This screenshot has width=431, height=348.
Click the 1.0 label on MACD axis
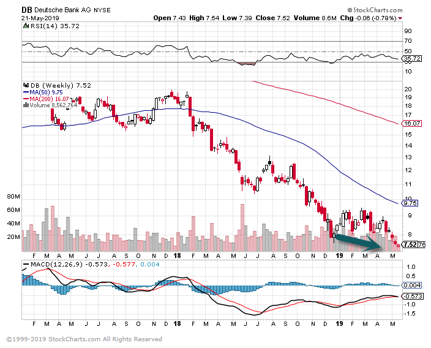pyautogui.click(x=411, y=267)
